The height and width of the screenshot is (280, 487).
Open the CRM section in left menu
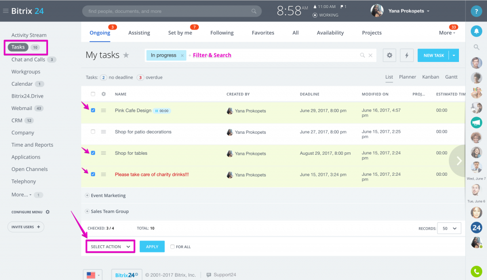[17, 120]
